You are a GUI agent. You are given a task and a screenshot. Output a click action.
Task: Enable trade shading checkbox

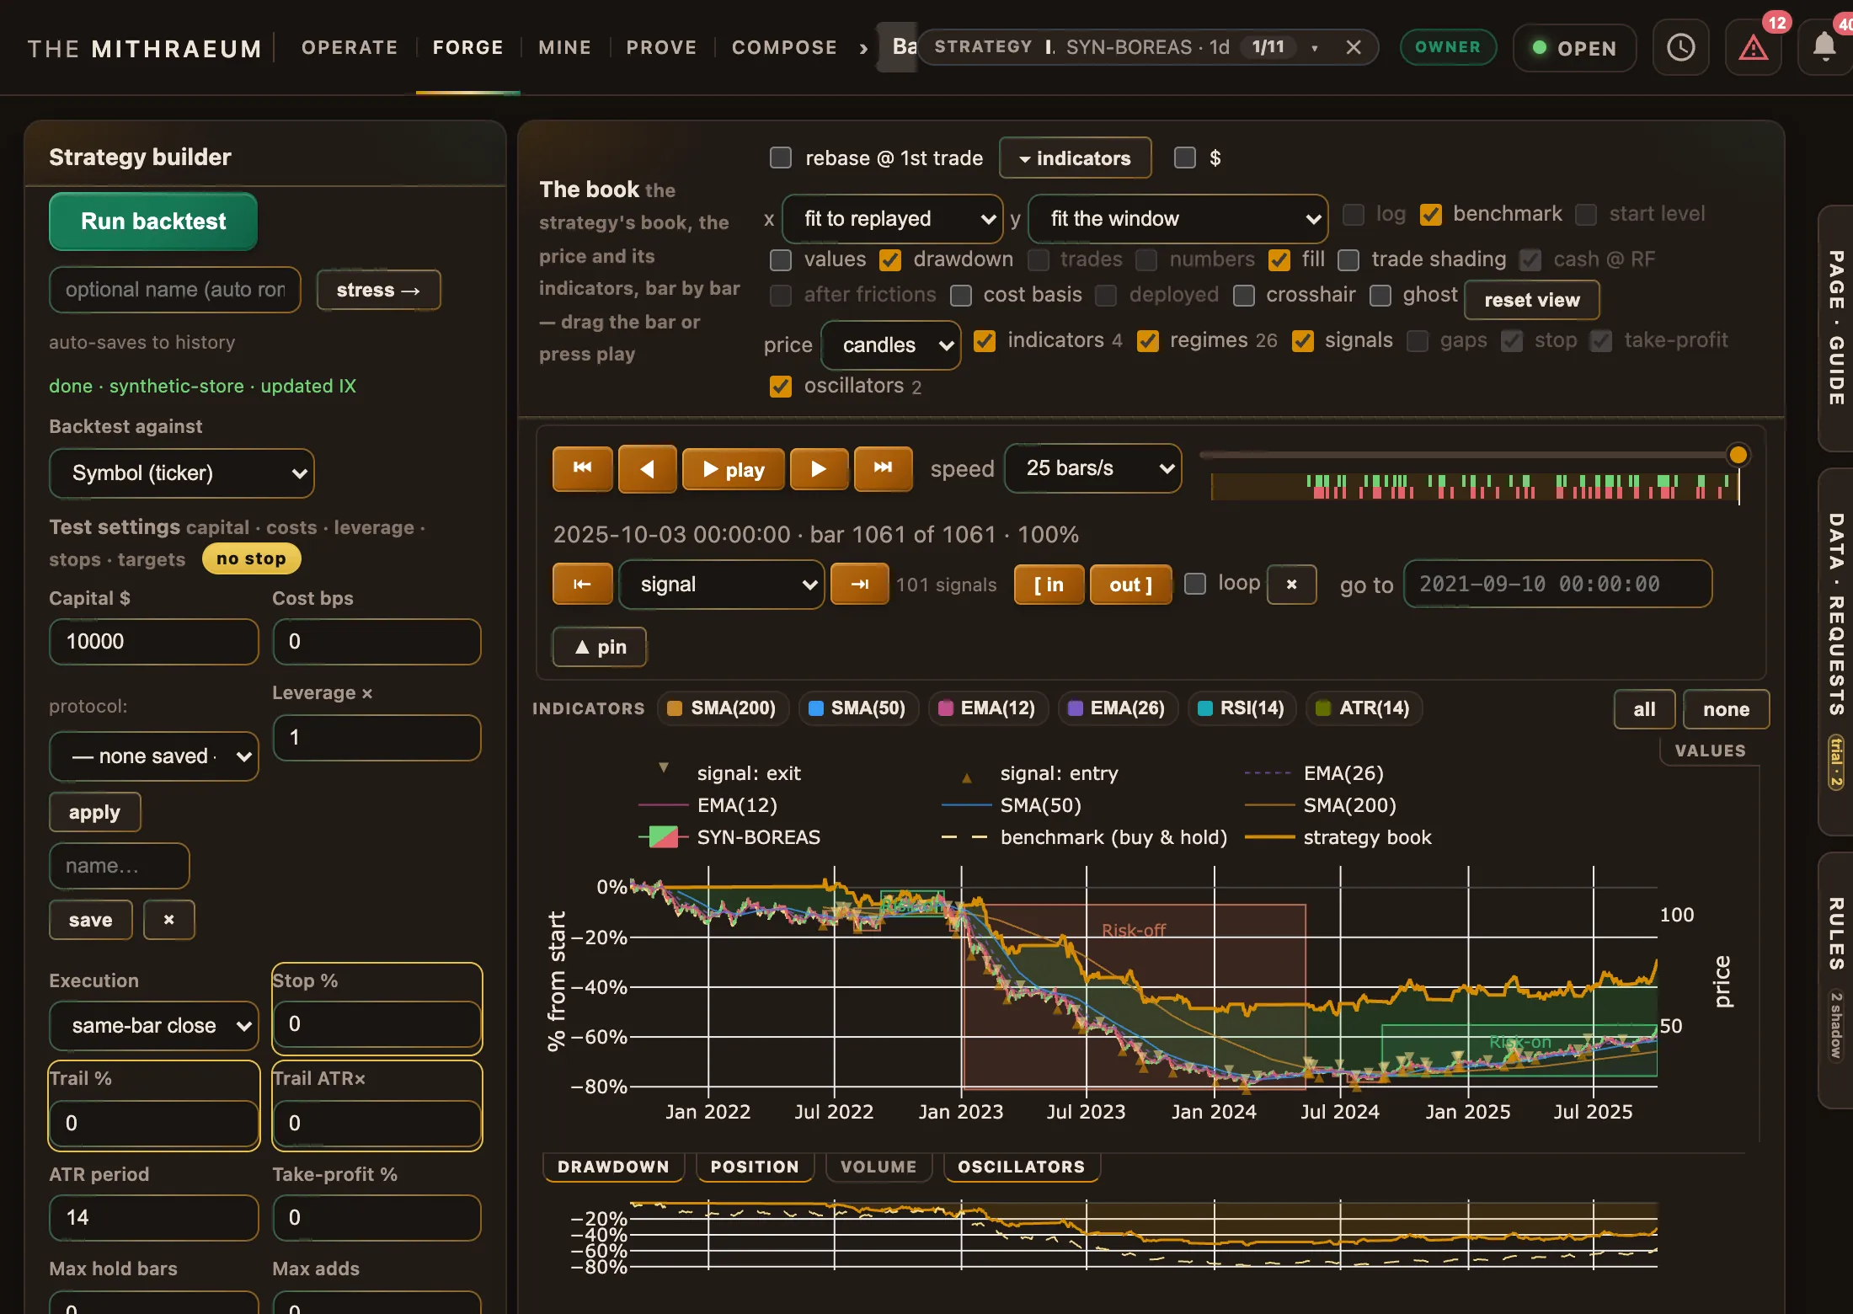[1348, 260]
